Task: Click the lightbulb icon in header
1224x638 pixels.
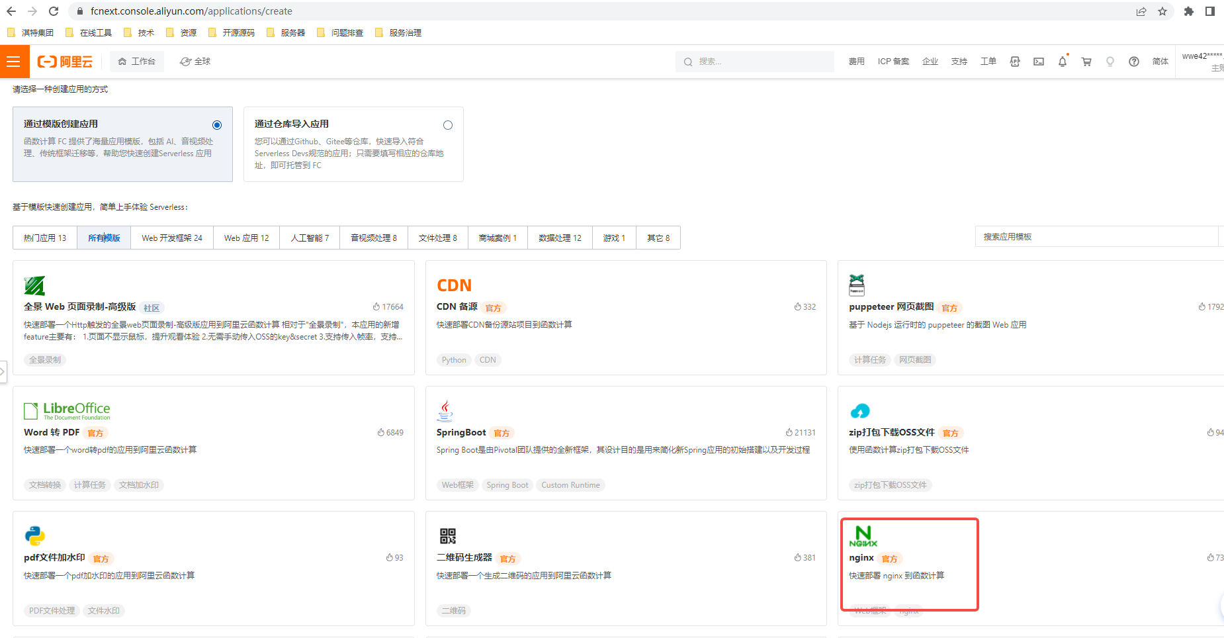Action: [x=1110, y=62]
